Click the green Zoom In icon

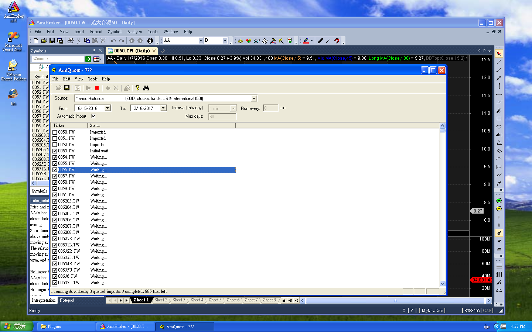pos(499,201)
